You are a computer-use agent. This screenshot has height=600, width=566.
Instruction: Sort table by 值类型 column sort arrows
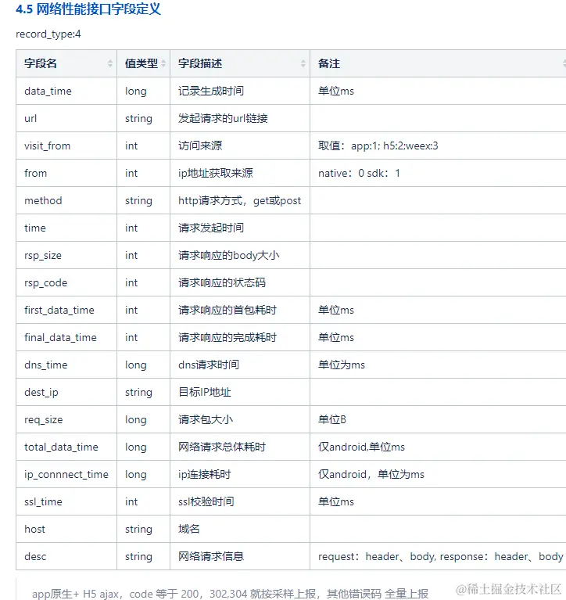[x=163, y=63]
